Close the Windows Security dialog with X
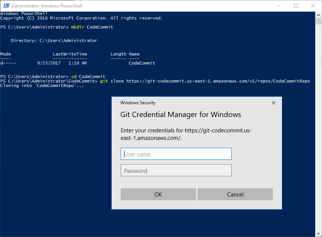 click(x=274, y=103)
